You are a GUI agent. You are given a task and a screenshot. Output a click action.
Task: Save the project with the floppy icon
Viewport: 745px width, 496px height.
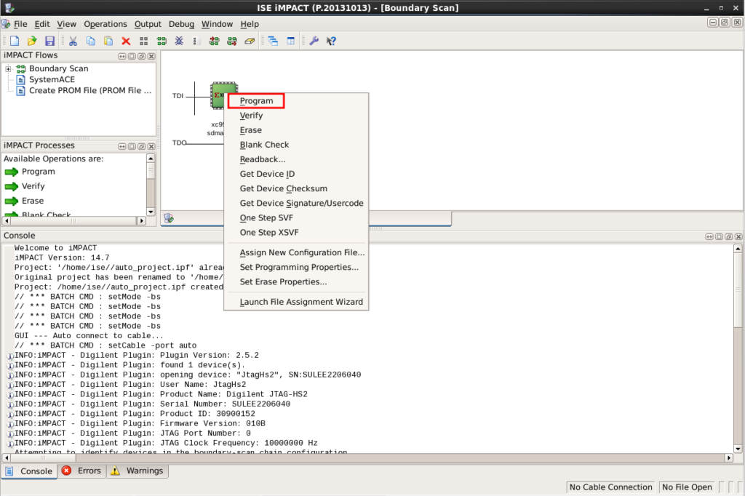pyautogui.click(x=50, y=41)
